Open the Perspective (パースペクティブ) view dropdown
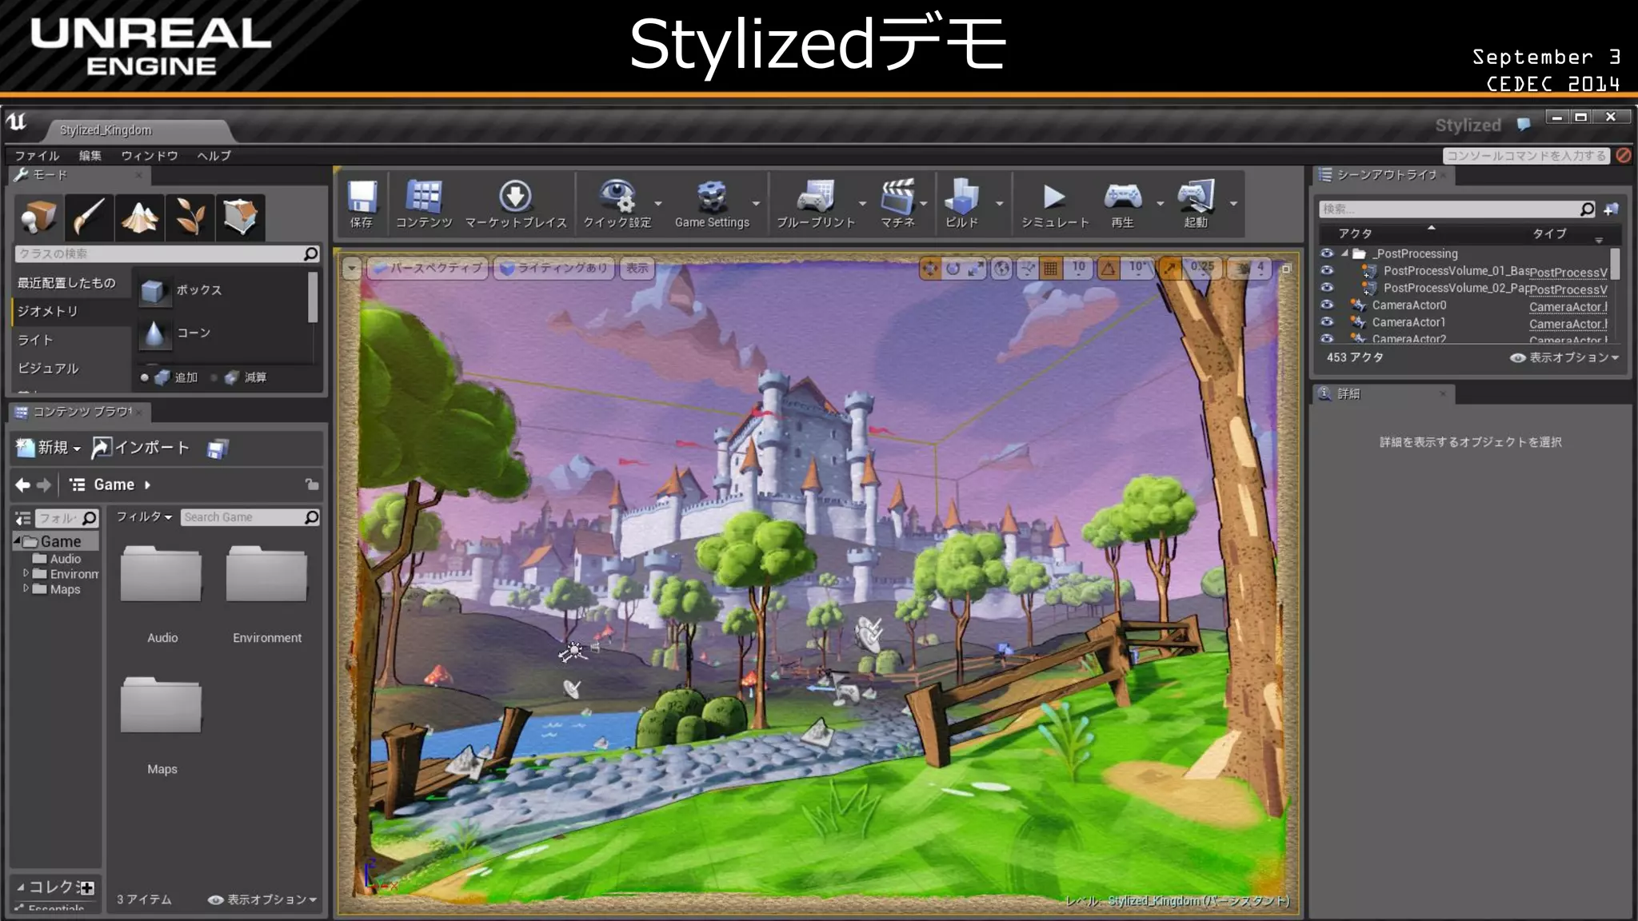This screenshot has width=1638, height=921. pyautogui.click(x=427, y=269)
